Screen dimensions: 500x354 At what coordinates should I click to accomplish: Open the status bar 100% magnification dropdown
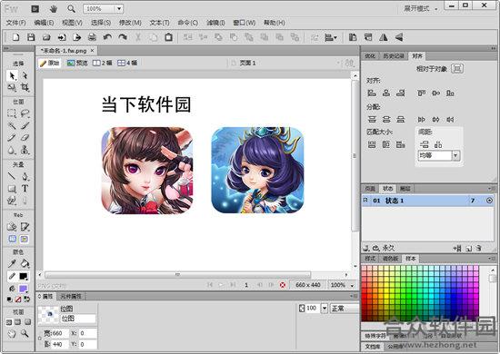pyautogui.click(x=353, y=285)
